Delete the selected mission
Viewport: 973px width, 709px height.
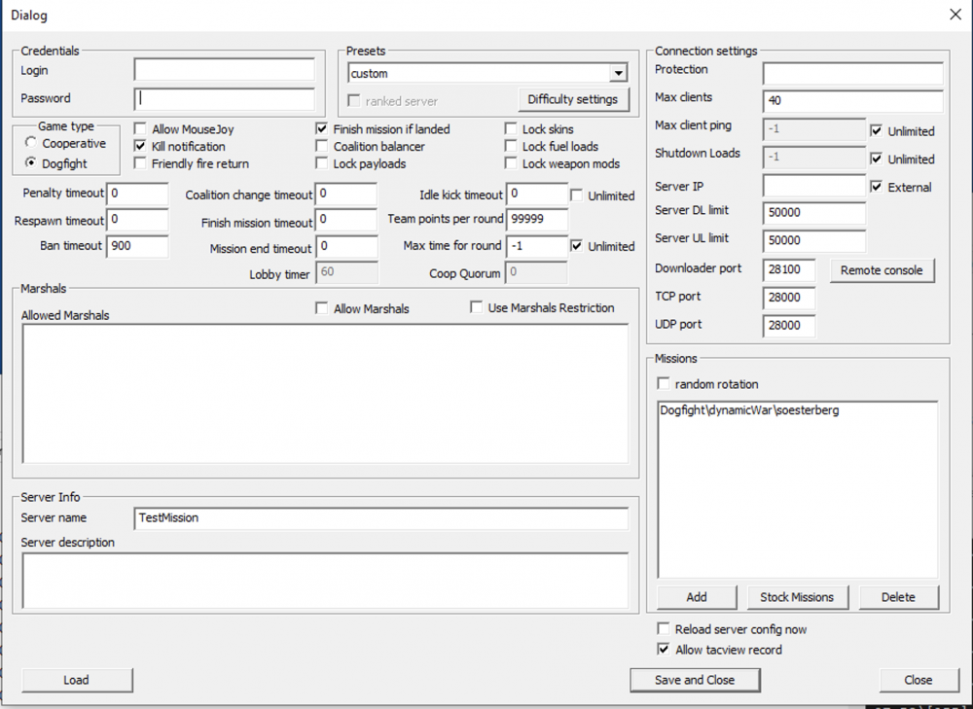(899, 597)
